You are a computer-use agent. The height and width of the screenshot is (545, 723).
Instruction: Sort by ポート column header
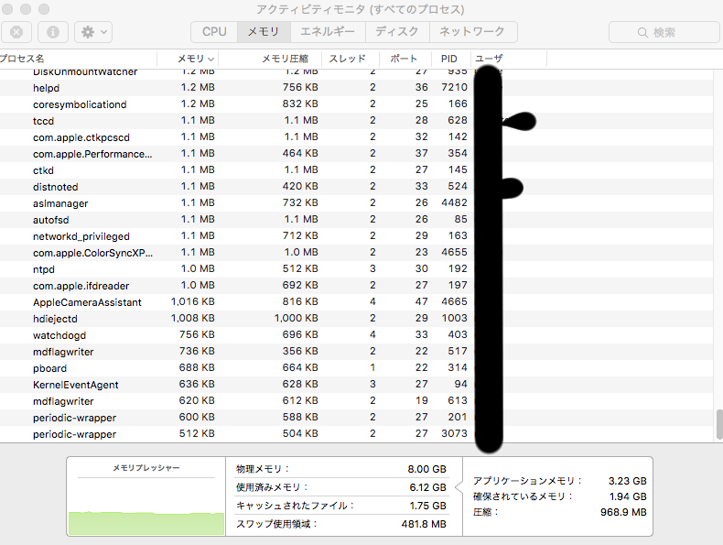(405, 59)
